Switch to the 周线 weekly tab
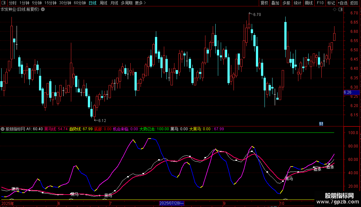The width and height of the screenshot is (361, 207). 104,3
